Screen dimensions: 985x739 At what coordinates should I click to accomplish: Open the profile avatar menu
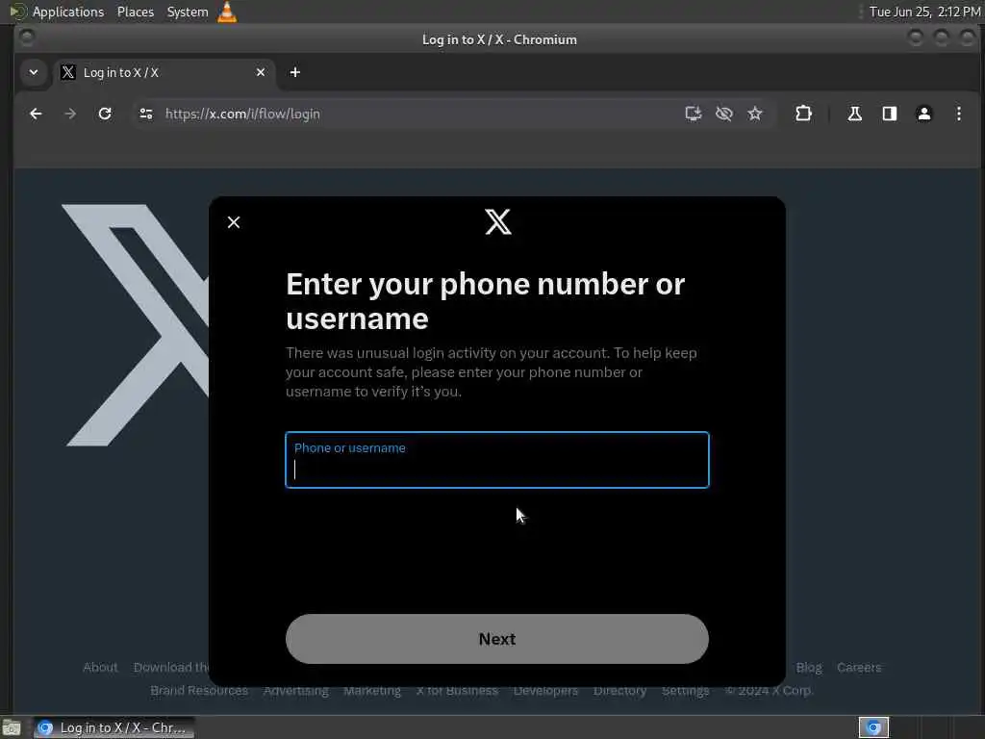point(924,114)
